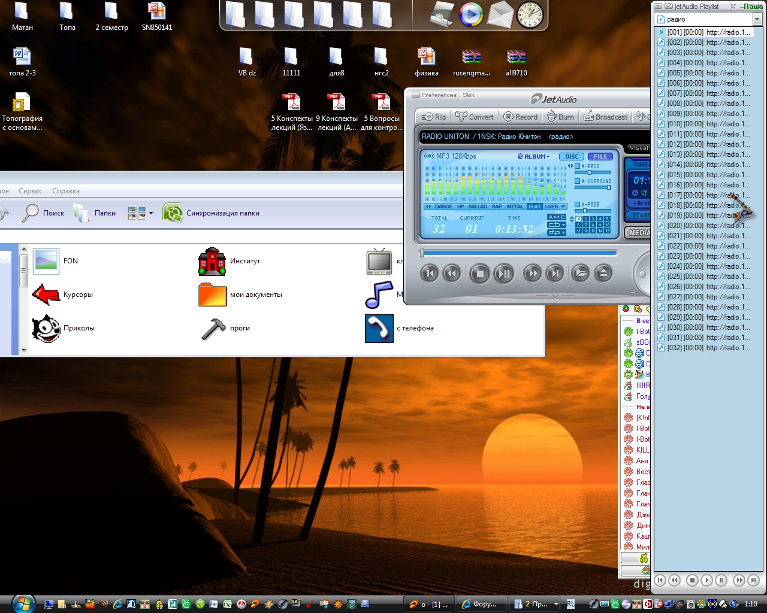Screen dimensions: 767x613
Task: Open the USER equalizer preset dropdown
Action: click(x=555, y=207)
